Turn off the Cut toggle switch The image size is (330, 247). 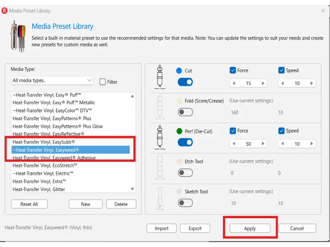[185, 82]
